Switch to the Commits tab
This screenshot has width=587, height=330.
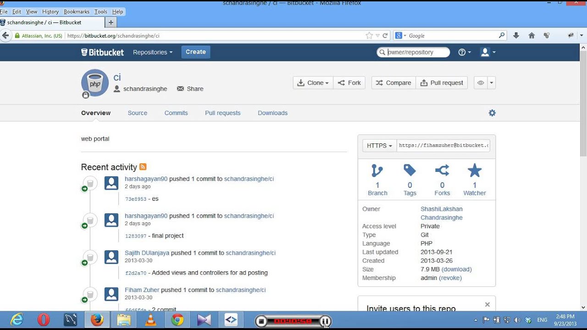click(x=176, y=113)
